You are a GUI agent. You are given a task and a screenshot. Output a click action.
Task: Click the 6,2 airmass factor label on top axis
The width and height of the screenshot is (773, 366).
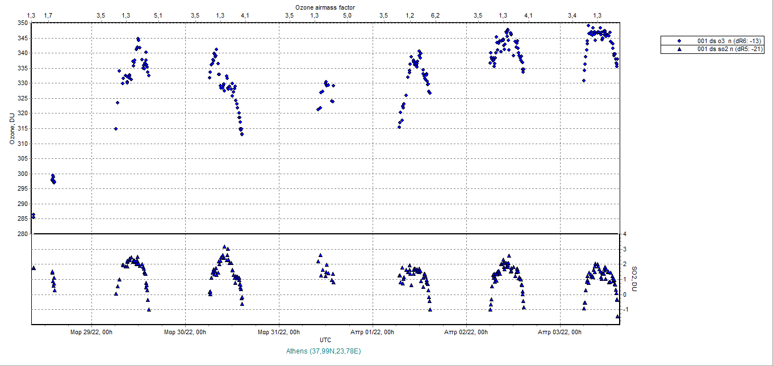(x=435, y=15)
